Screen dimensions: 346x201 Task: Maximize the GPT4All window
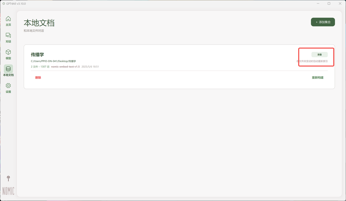[x=329, y=4]
